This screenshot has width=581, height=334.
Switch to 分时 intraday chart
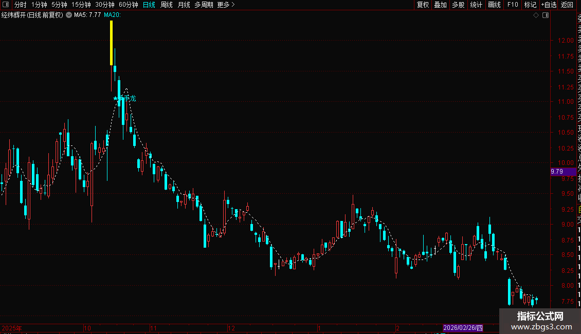pyautogui.click(x=21, y=5)
